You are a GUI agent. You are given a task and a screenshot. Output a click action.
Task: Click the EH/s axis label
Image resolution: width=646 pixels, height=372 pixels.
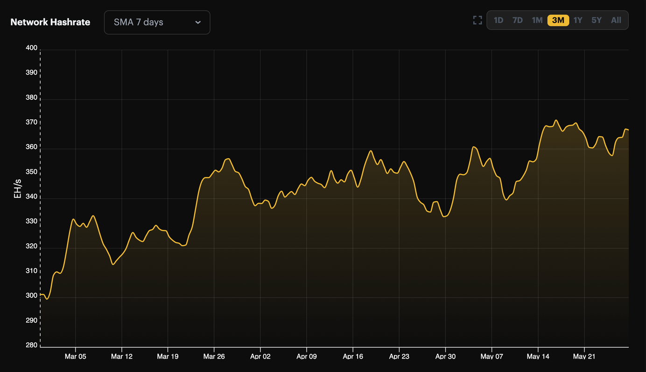(17, 189)
